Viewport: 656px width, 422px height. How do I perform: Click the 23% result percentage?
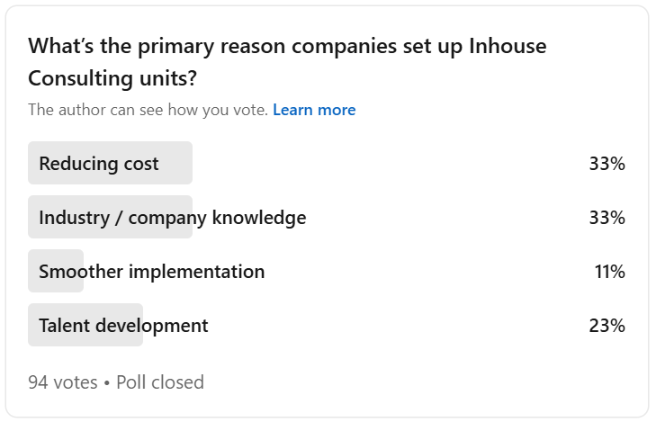[607, 326]
